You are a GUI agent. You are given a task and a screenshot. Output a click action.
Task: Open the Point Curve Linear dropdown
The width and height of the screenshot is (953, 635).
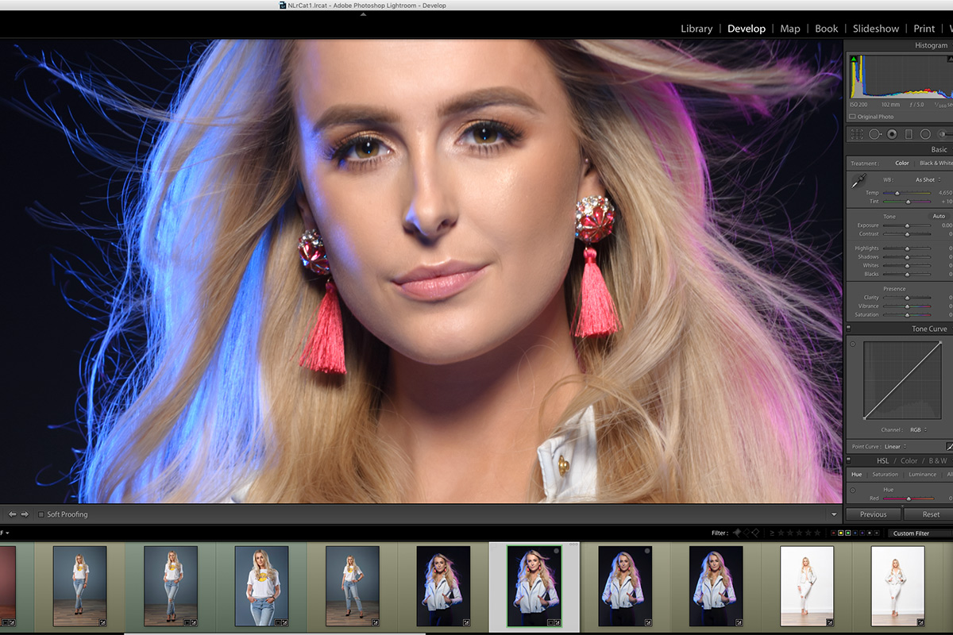[894, 447]
